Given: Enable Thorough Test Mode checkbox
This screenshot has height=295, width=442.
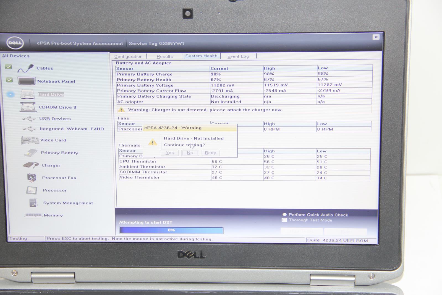Looking at the screenshot, I should 284,220.
